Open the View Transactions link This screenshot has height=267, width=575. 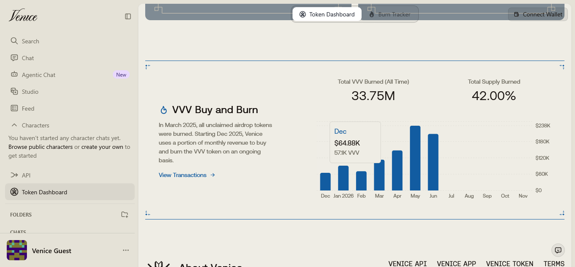pos(187,175)
